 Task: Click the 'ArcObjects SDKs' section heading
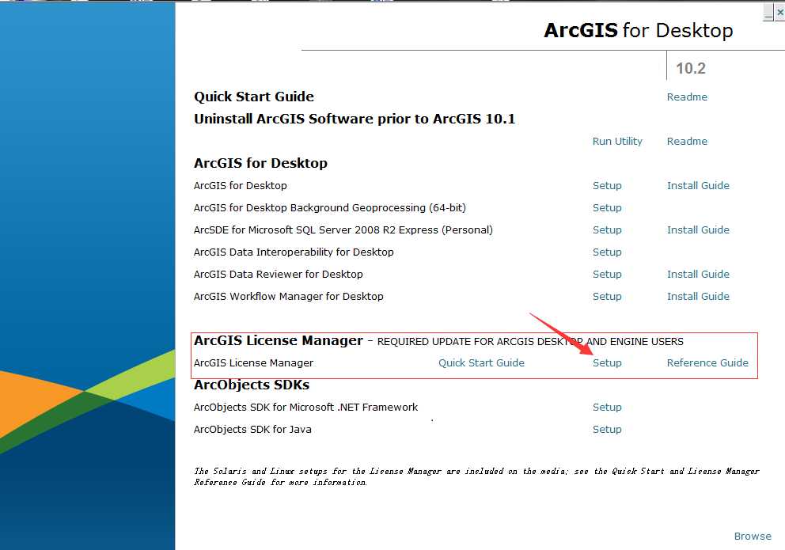pos(252,385)
